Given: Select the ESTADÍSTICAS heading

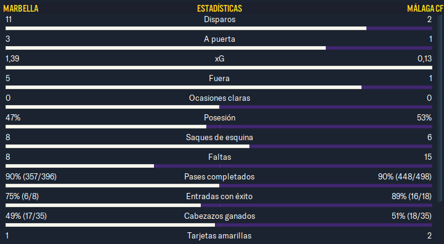Looking at the screenshot, I should (x=219, y=9).
